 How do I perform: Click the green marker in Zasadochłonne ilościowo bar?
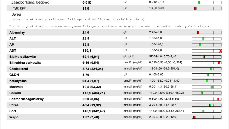199,2
